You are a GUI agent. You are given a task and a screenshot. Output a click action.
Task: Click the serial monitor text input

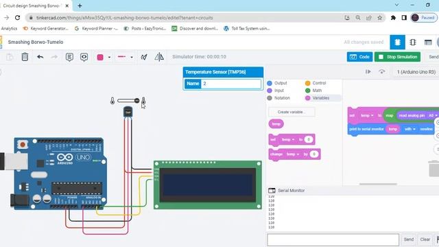333,240
